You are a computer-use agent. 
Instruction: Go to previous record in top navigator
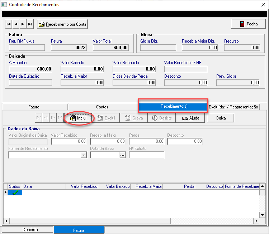(16, 24)
